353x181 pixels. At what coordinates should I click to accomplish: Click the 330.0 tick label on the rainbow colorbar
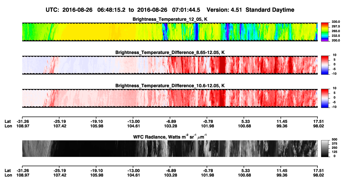pos(336,22)
